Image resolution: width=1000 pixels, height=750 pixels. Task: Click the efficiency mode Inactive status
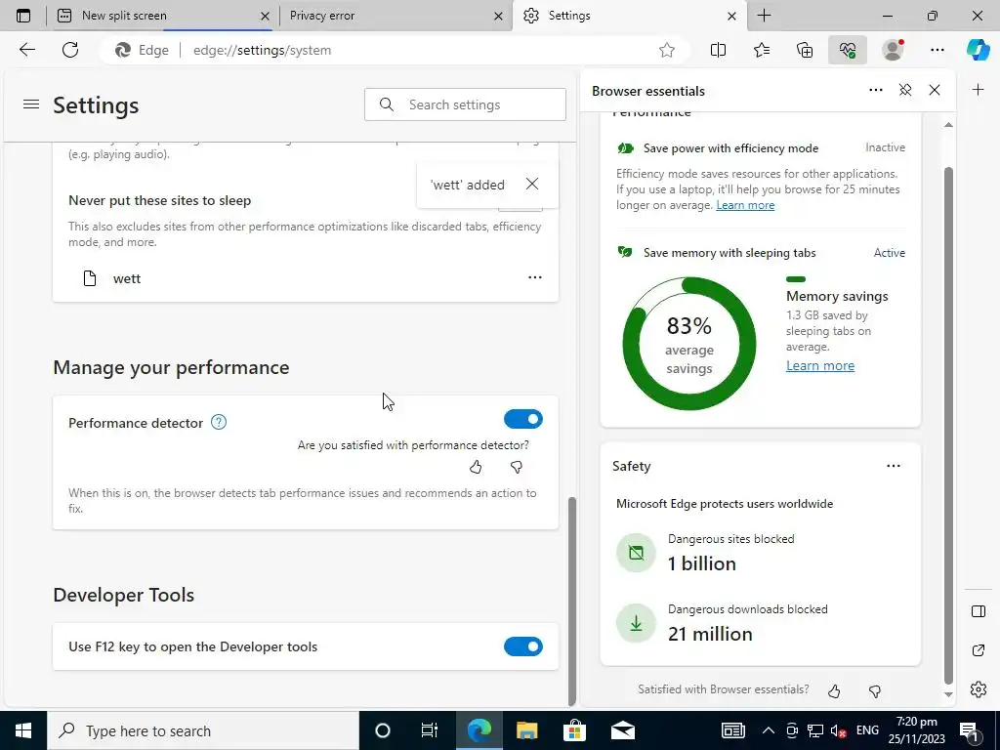[x=885, y=147]
